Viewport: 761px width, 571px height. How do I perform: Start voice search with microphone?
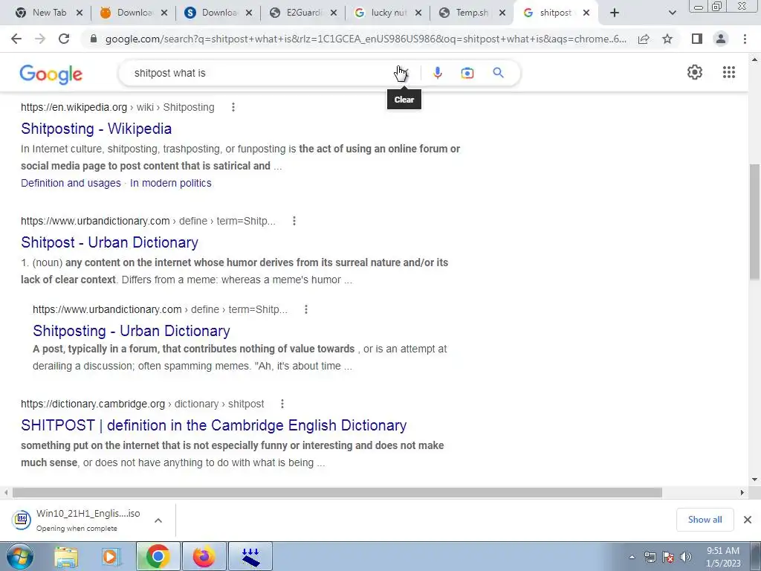click(x=437, y=73)
